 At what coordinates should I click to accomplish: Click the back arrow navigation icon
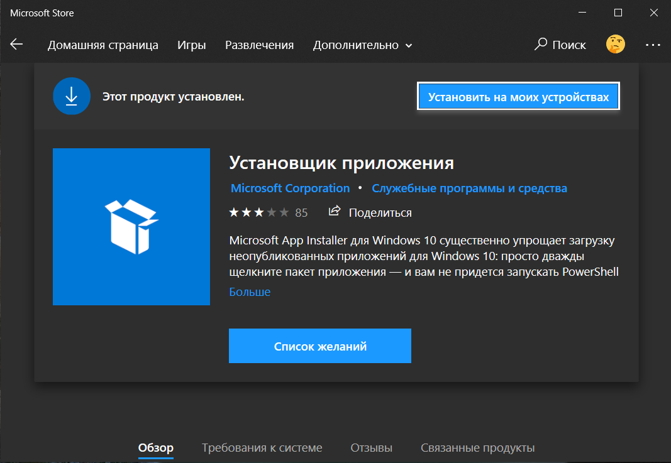tap(16, 44)
